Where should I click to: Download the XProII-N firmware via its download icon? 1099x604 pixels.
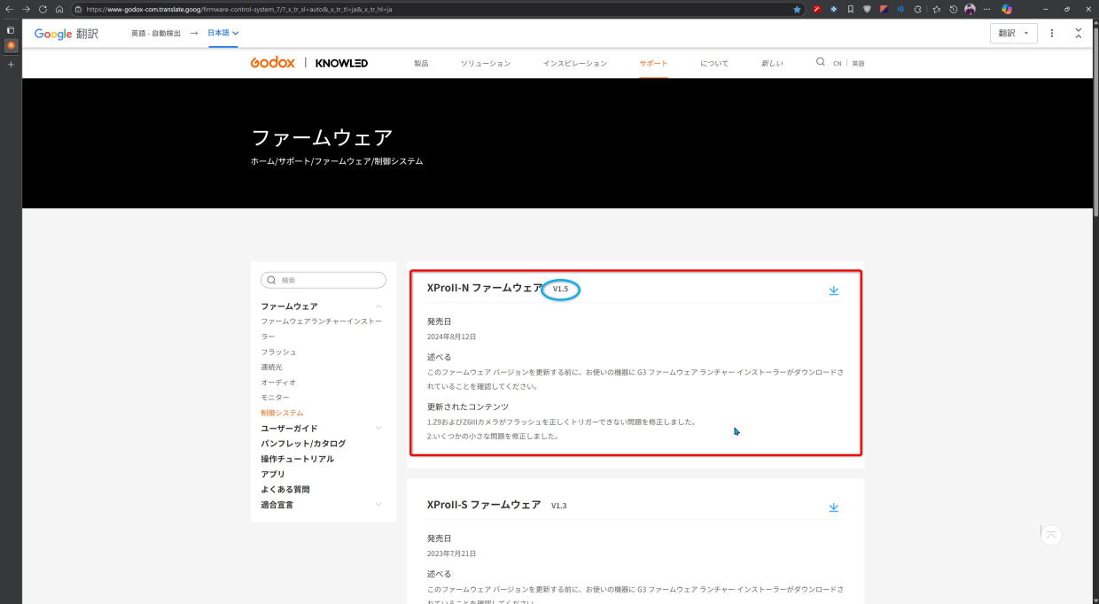tap(833, 290)
